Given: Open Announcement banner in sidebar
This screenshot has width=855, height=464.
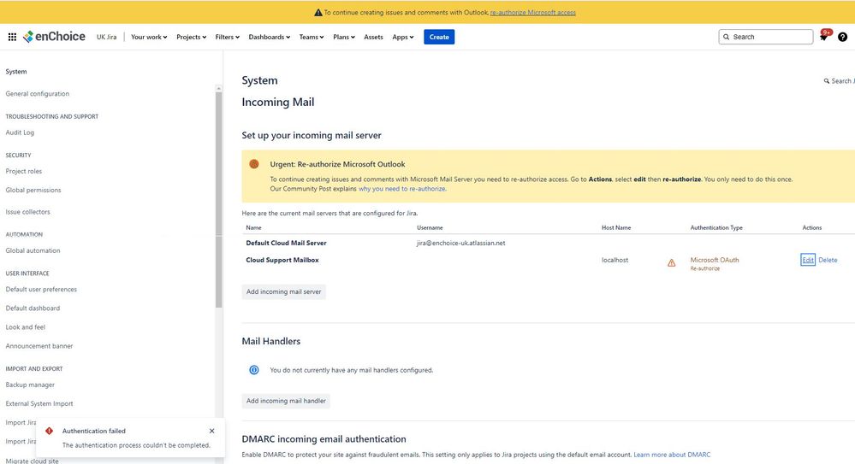Looking at the screenshot, I should pyautogui.click(x=39, y=346).
